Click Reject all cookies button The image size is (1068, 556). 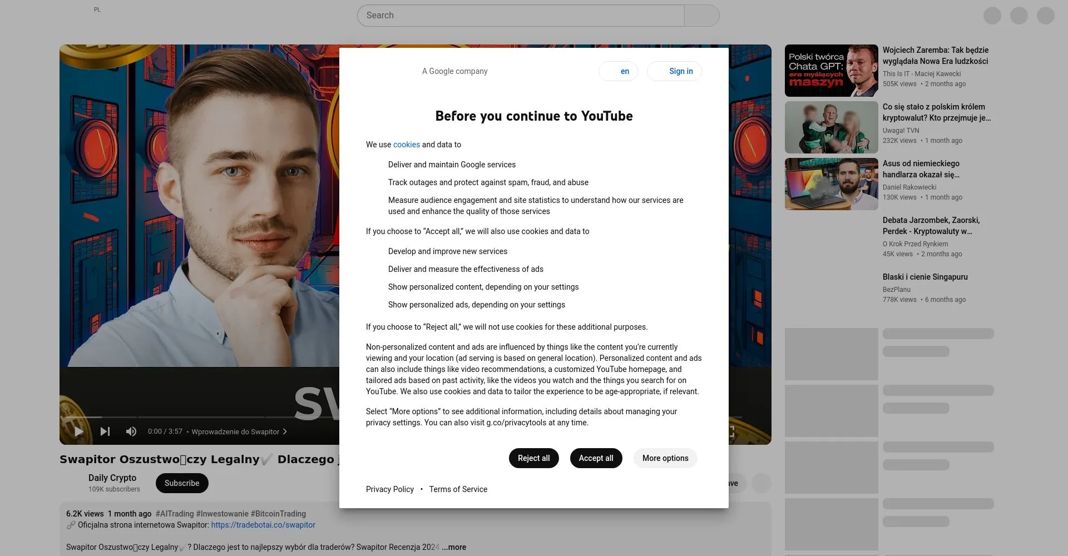click(x=533, y=458)
